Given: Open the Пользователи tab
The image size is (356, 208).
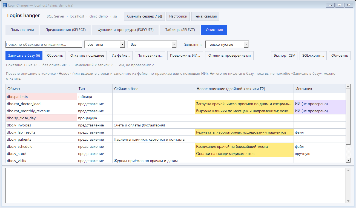Looking at the screenshot, I should click(x=22, y=30).
